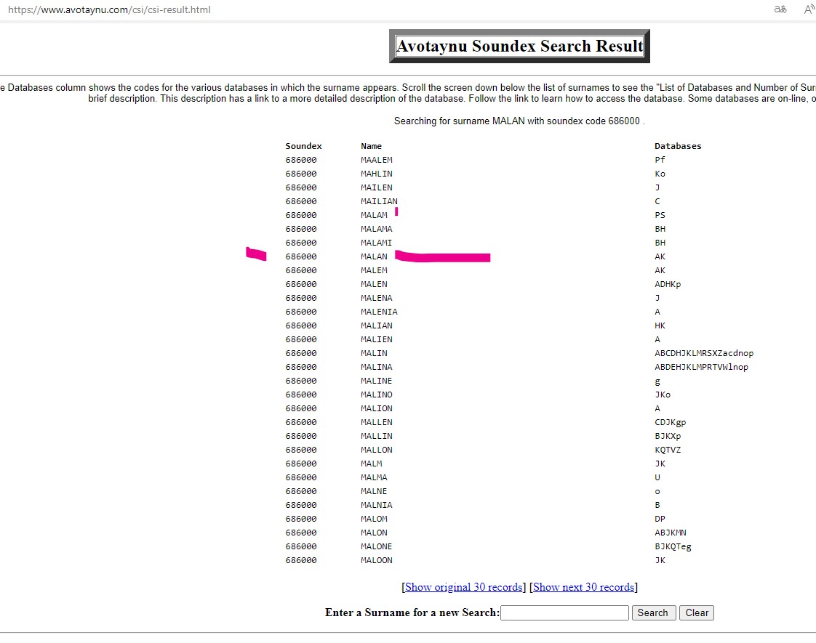The height and width of the screenshot is (643, 816).
Task: Select the name MALION in results
Action: 376,408
